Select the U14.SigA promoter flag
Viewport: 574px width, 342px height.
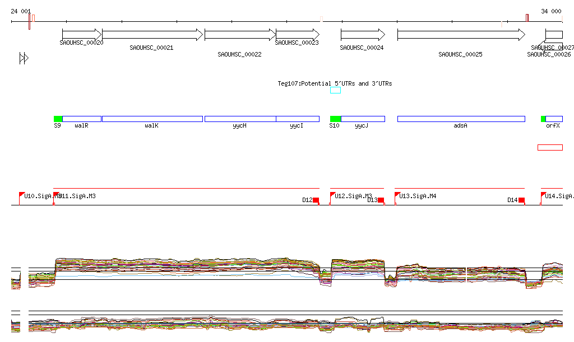(543, 195)
